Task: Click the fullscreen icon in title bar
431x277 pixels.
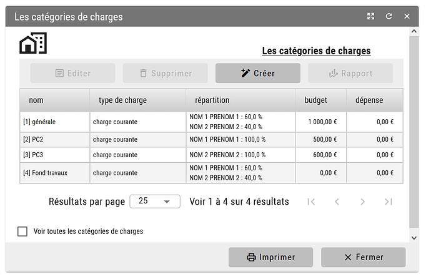Action: [371, 16]
